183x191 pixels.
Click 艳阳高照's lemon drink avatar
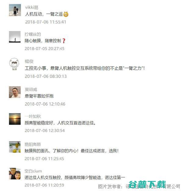click(15, 147)
